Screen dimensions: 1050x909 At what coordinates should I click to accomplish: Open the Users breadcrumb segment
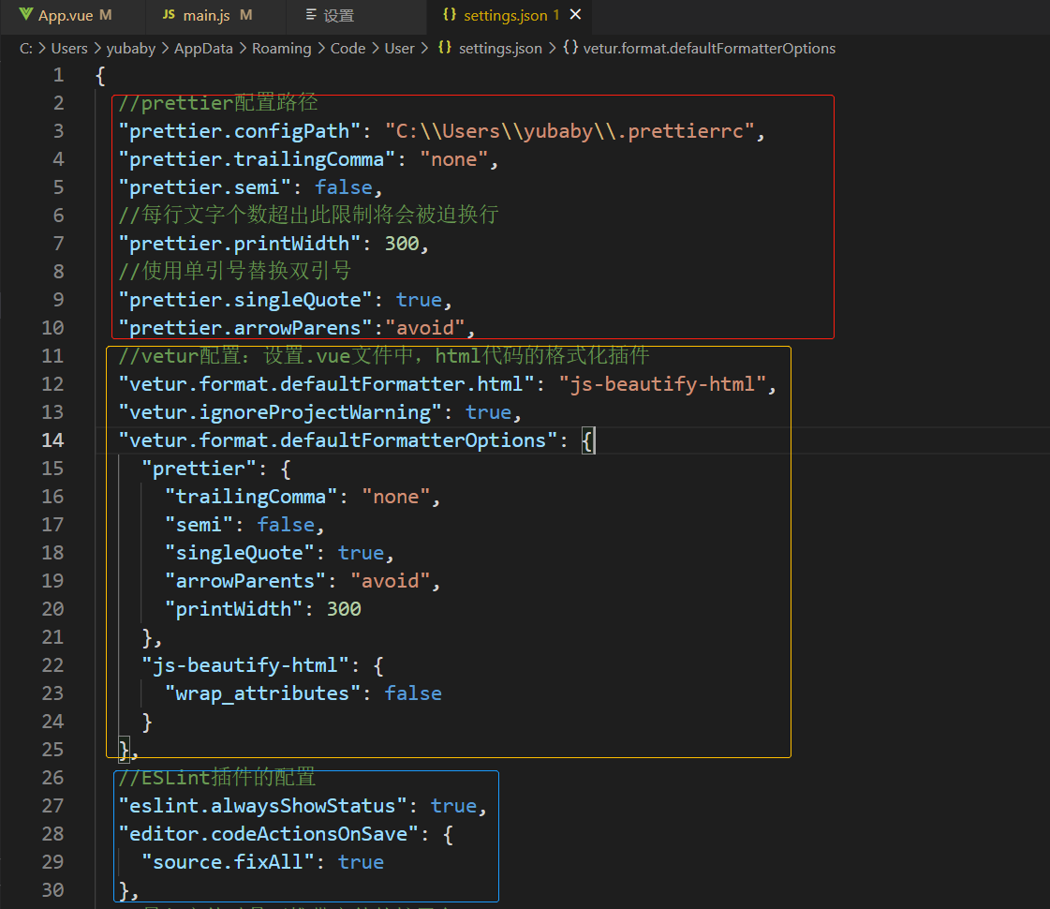(x=69, y=48)
